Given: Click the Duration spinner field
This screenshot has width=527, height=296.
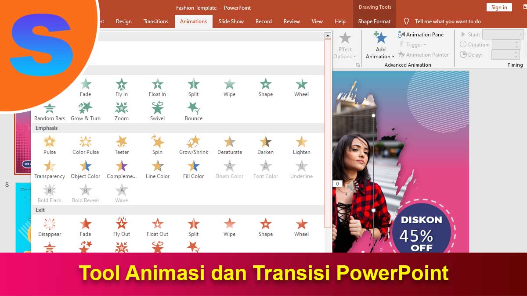Looking at the screenshot, I should [x=506, y=44].
